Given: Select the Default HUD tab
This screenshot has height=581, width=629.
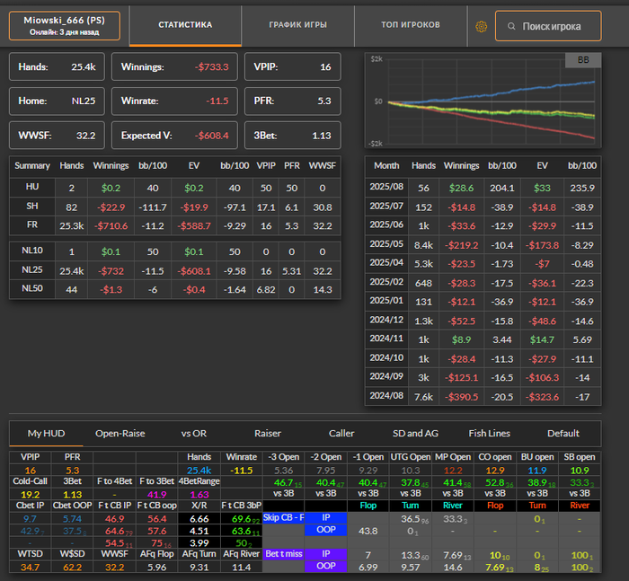Looking at the screenshot, I should (x=563, y=433).
